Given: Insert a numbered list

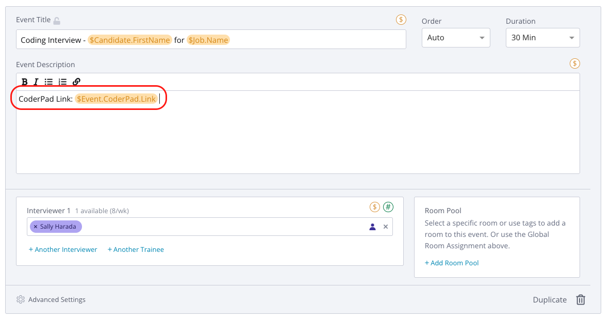Looking at the screenshot, I should tap(62, 82).
